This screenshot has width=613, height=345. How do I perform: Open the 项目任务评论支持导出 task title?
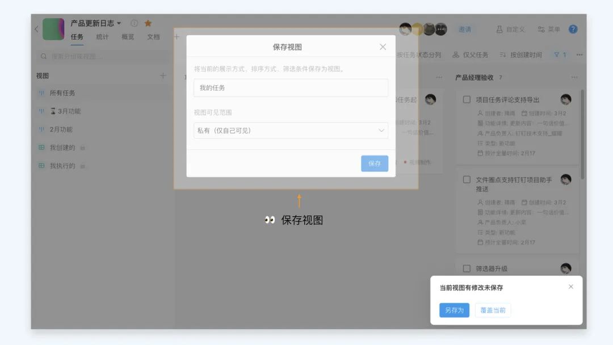click(507, 100)
